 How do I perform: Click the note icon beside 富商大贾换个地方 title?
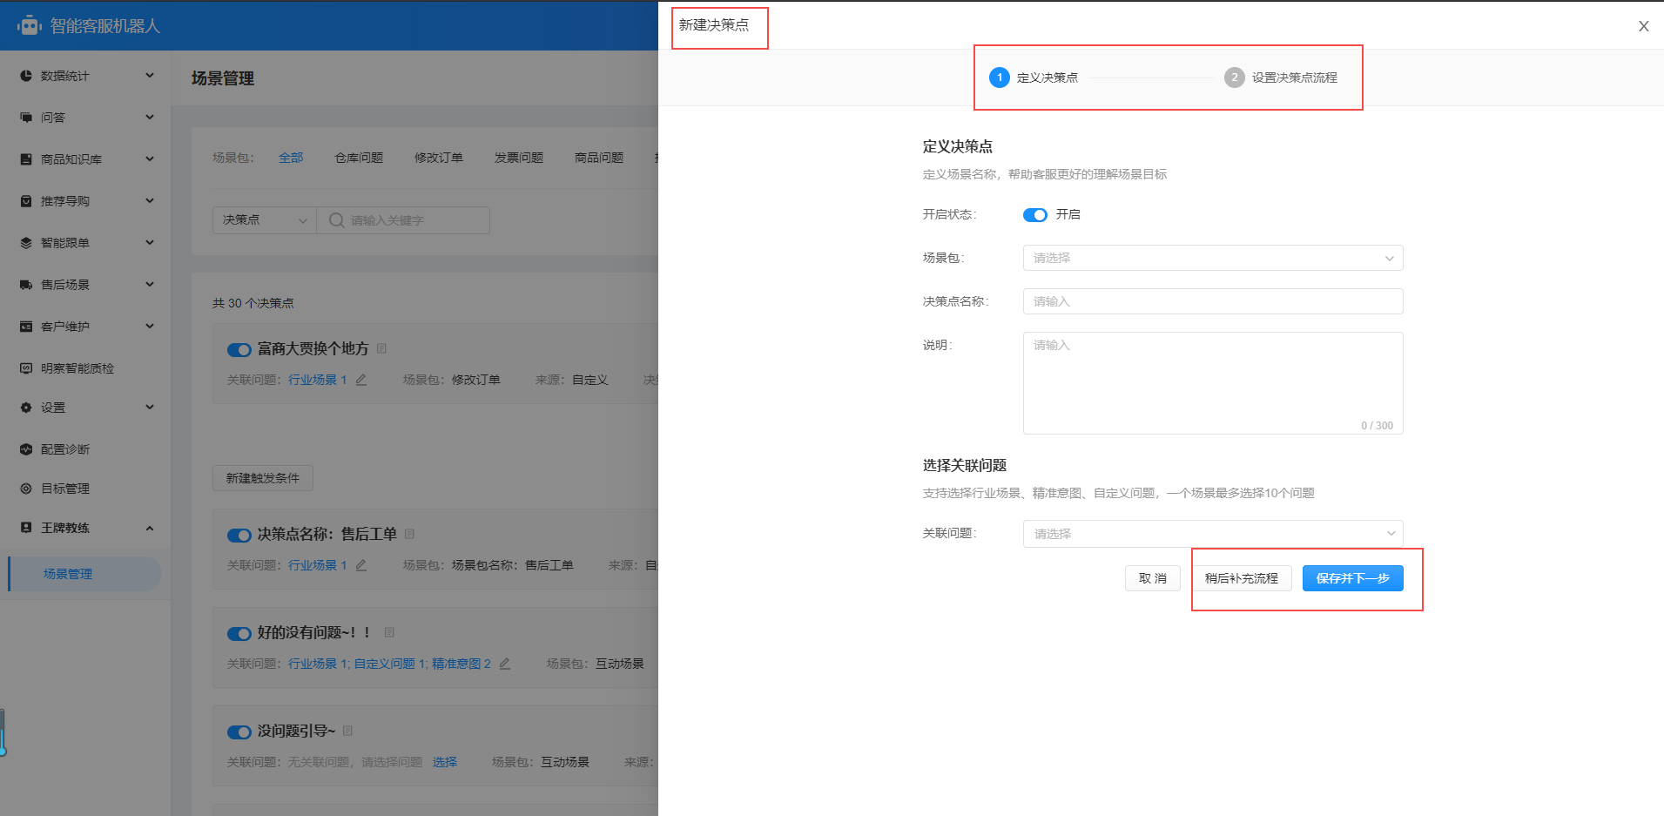(x=381, y=348)
